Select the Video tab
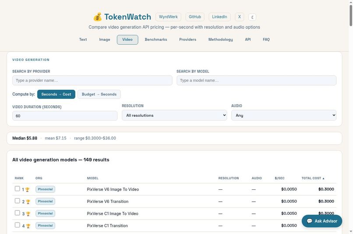 pos(127,39)
